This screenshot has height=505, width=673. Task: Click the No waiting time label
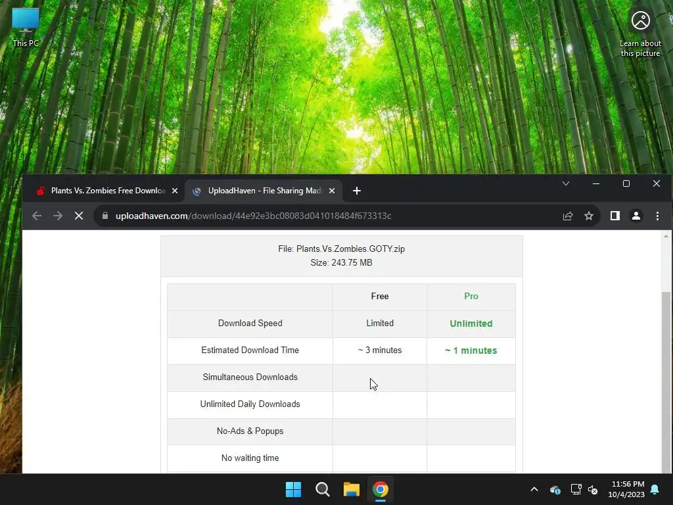[250, 458]
